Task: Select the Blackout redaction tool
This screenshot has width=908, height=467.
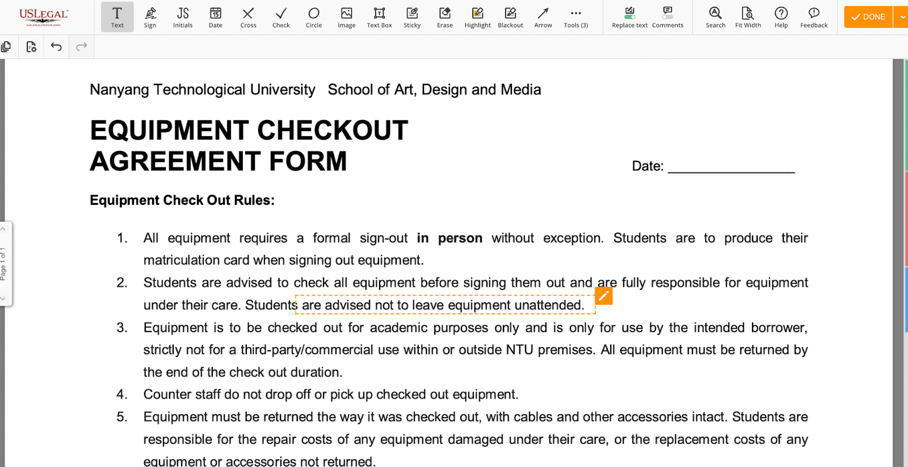Action: 510,17
